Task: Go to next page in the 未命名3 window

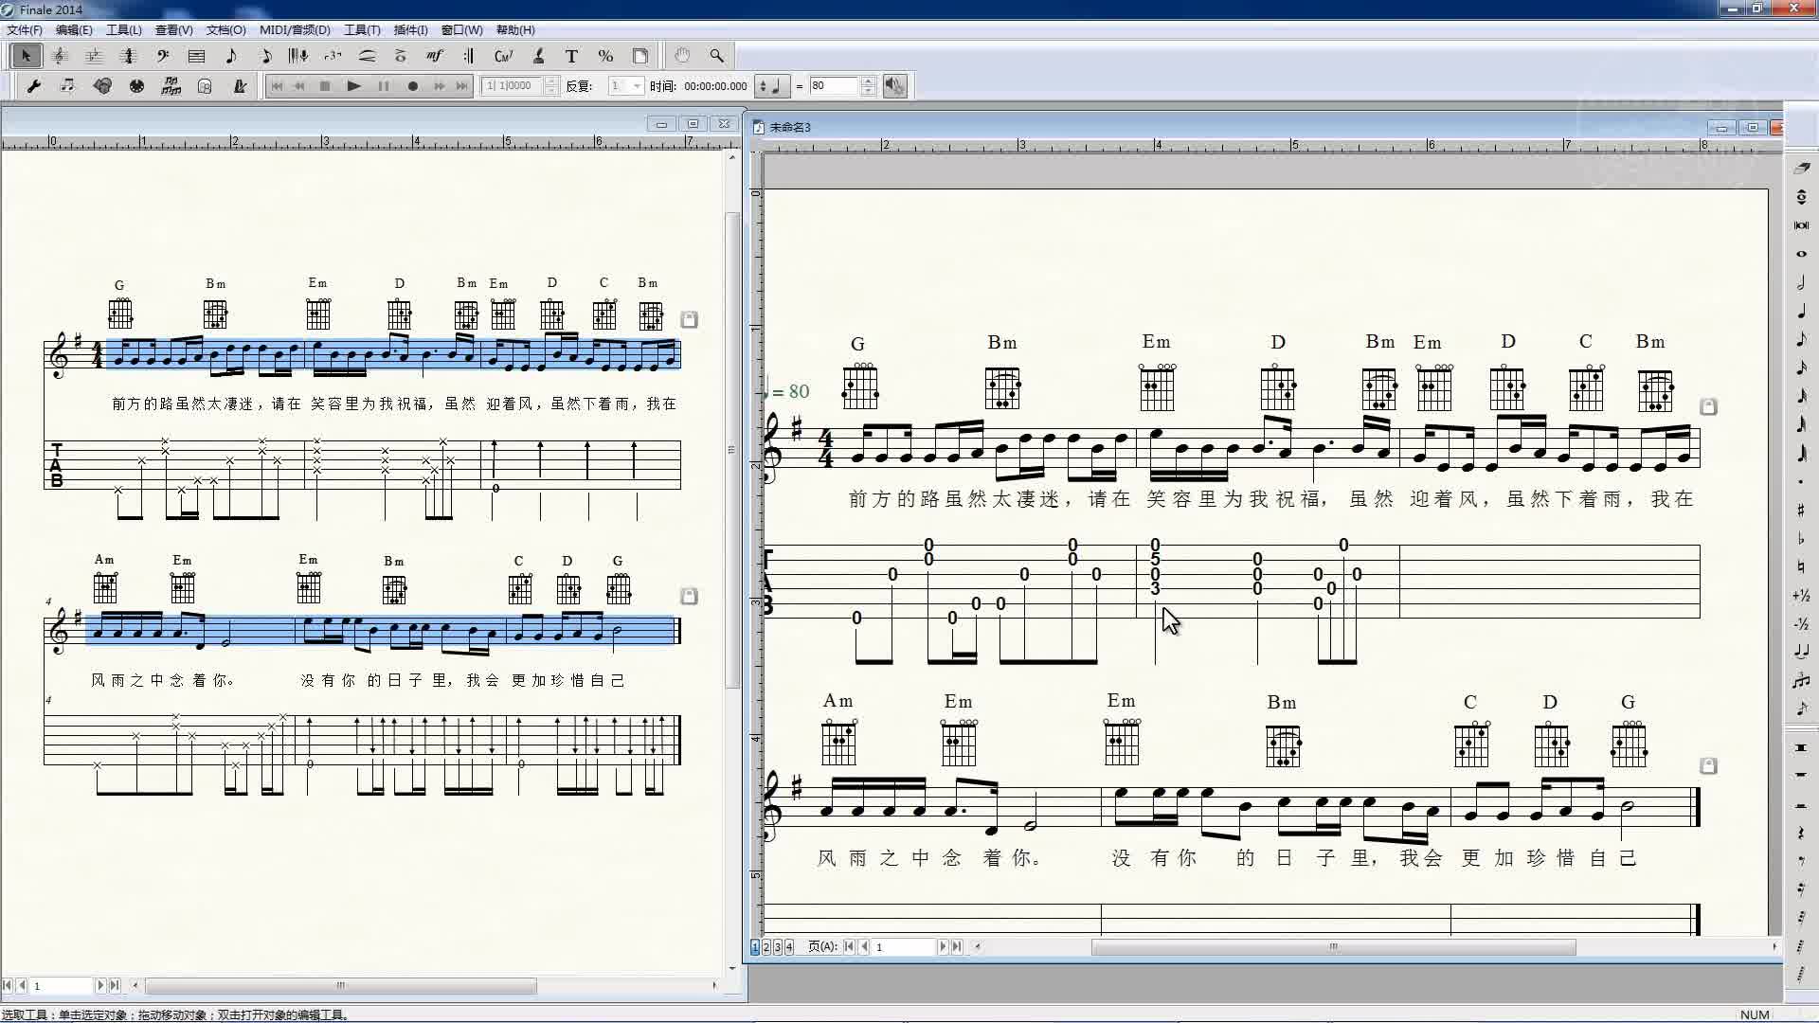Action: tap(943, 946)
